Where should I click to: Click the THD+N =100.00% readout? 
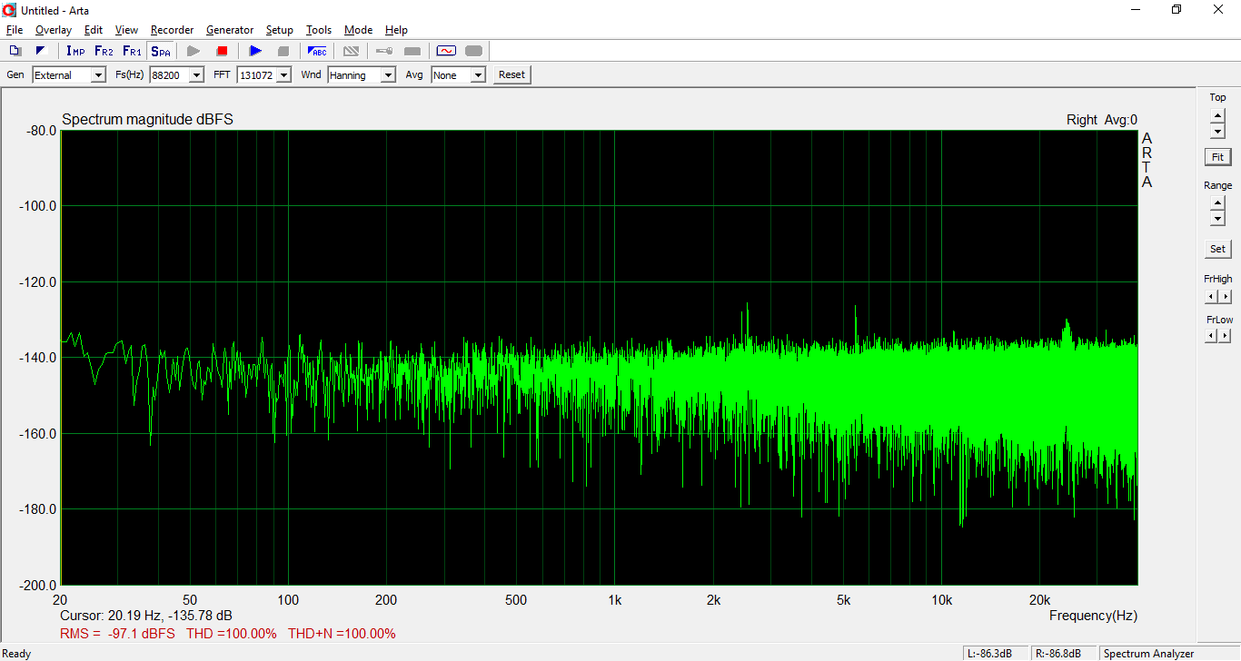tap(343, 634)
